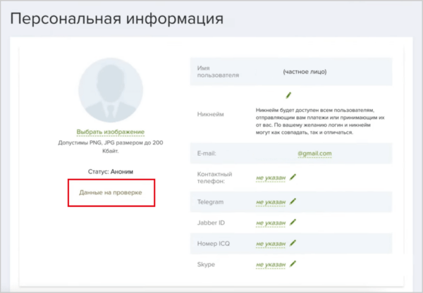Click pencil icon in Telegram row

tap(293, 201)
